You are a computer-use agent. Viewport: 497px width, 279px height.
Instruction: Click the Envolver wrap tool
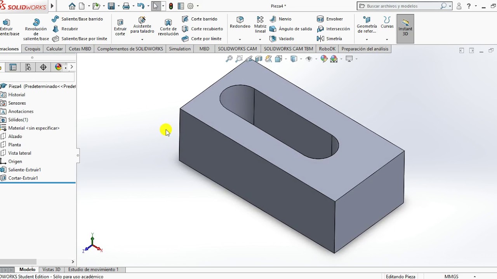pyautogui.click(x=330, y=19)
